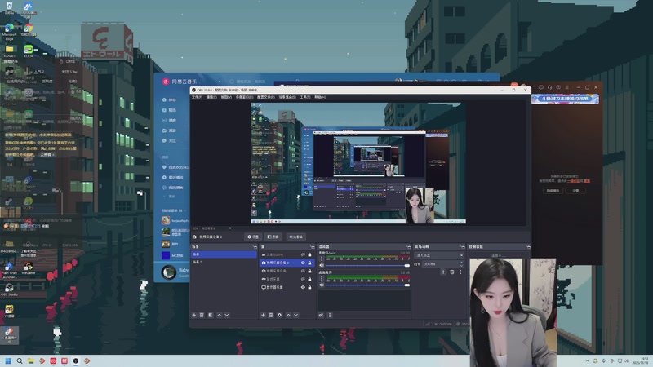Screen dimensions: 653x367
Task: Open scene filters icon in Scenes toolbar
Action: tap(211, 316)
